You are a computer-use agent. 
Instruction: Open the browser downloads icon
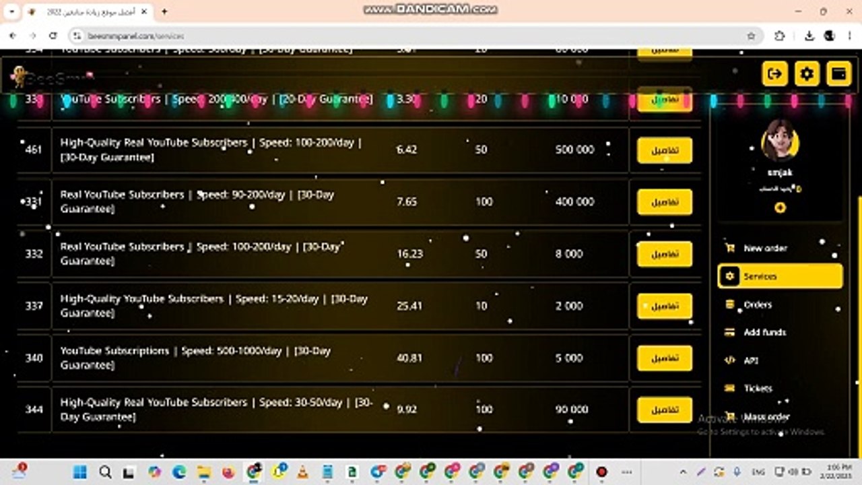[809, 36]
